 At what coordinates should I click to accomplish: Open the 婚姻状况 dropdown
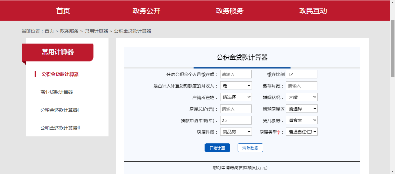point(302,97)
